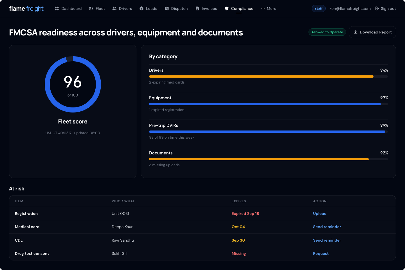Send reminder for Deepa Kaur medical card
The width and height of the screenshot is (405, 270).
pos(327,227)
